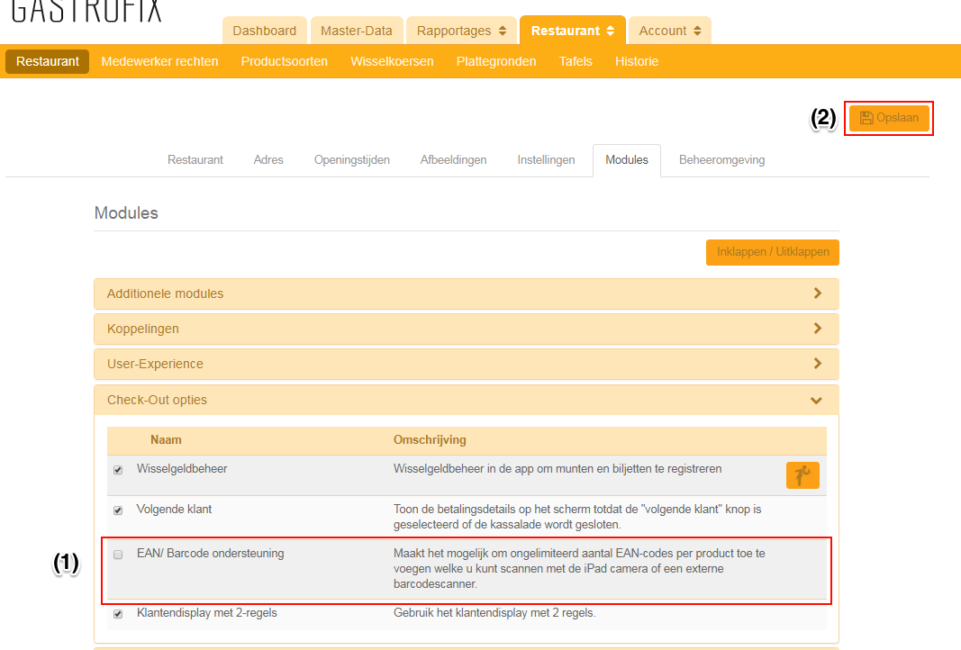The image size is (961, 650).
Task: Click the running figure icon beside Wisselgeldbeheer
Action: [802, 475]
